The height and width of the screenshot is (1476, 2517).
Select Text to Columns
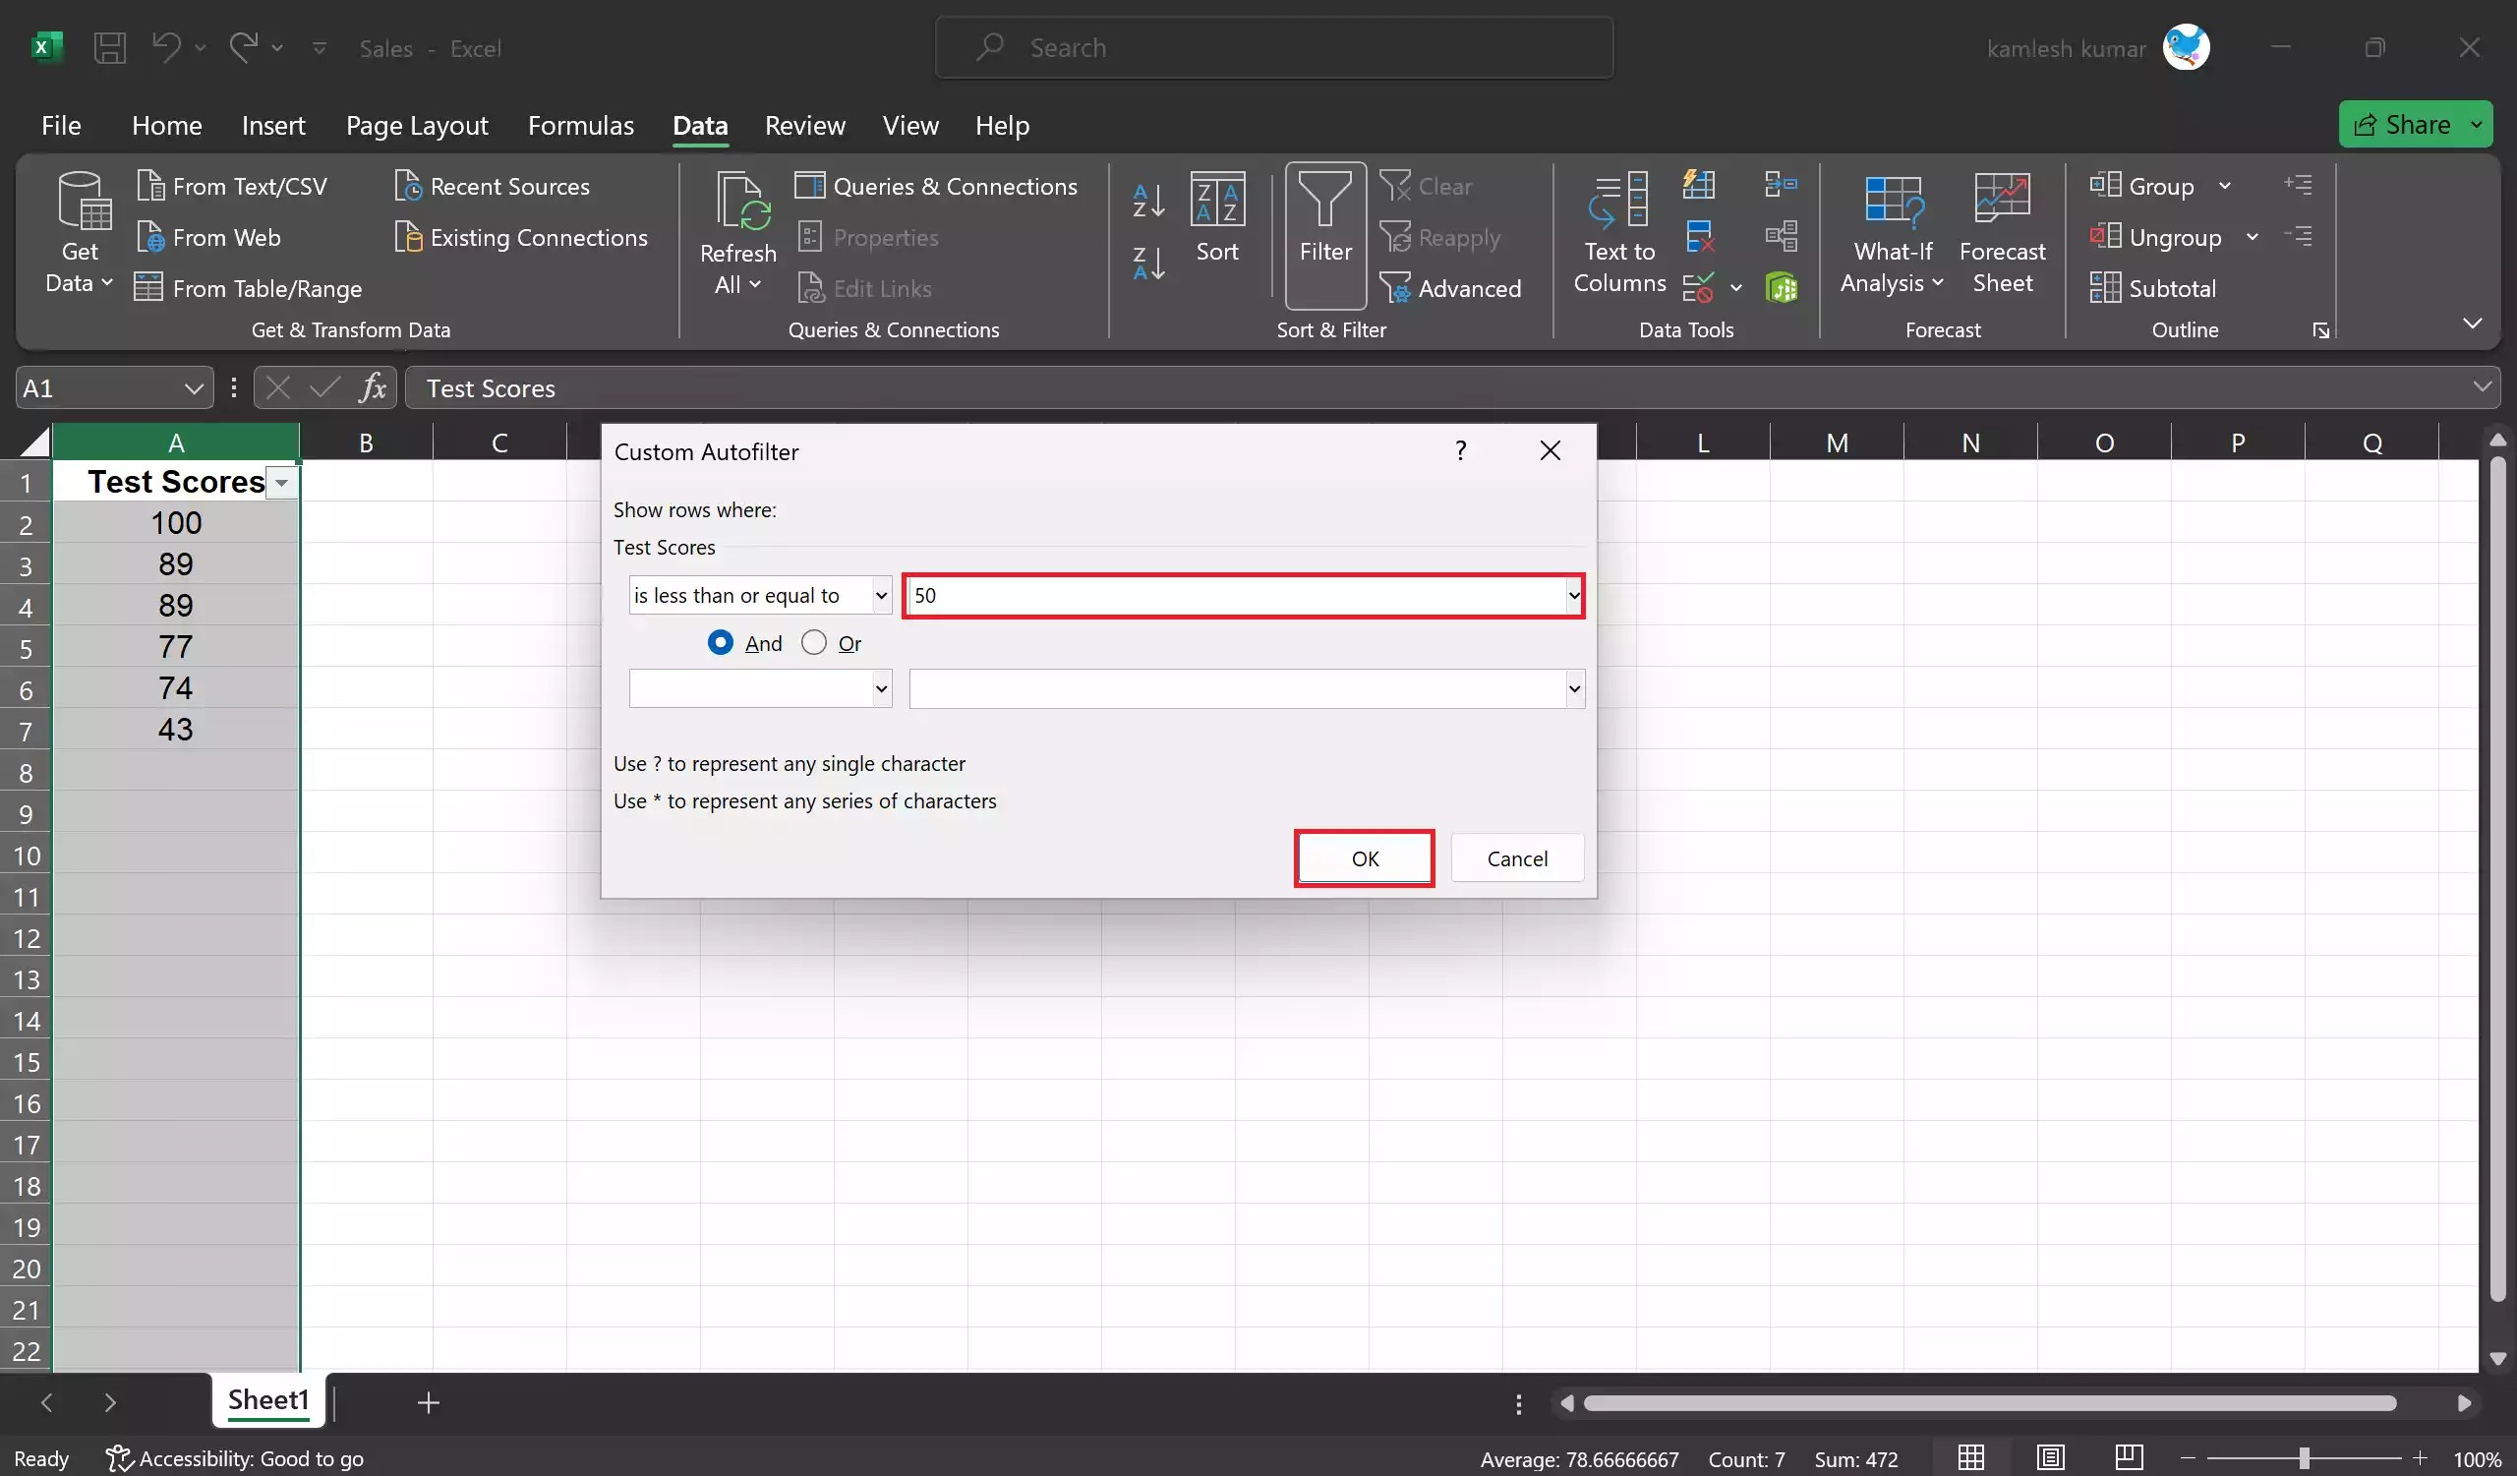click(x=1619, y=235)
